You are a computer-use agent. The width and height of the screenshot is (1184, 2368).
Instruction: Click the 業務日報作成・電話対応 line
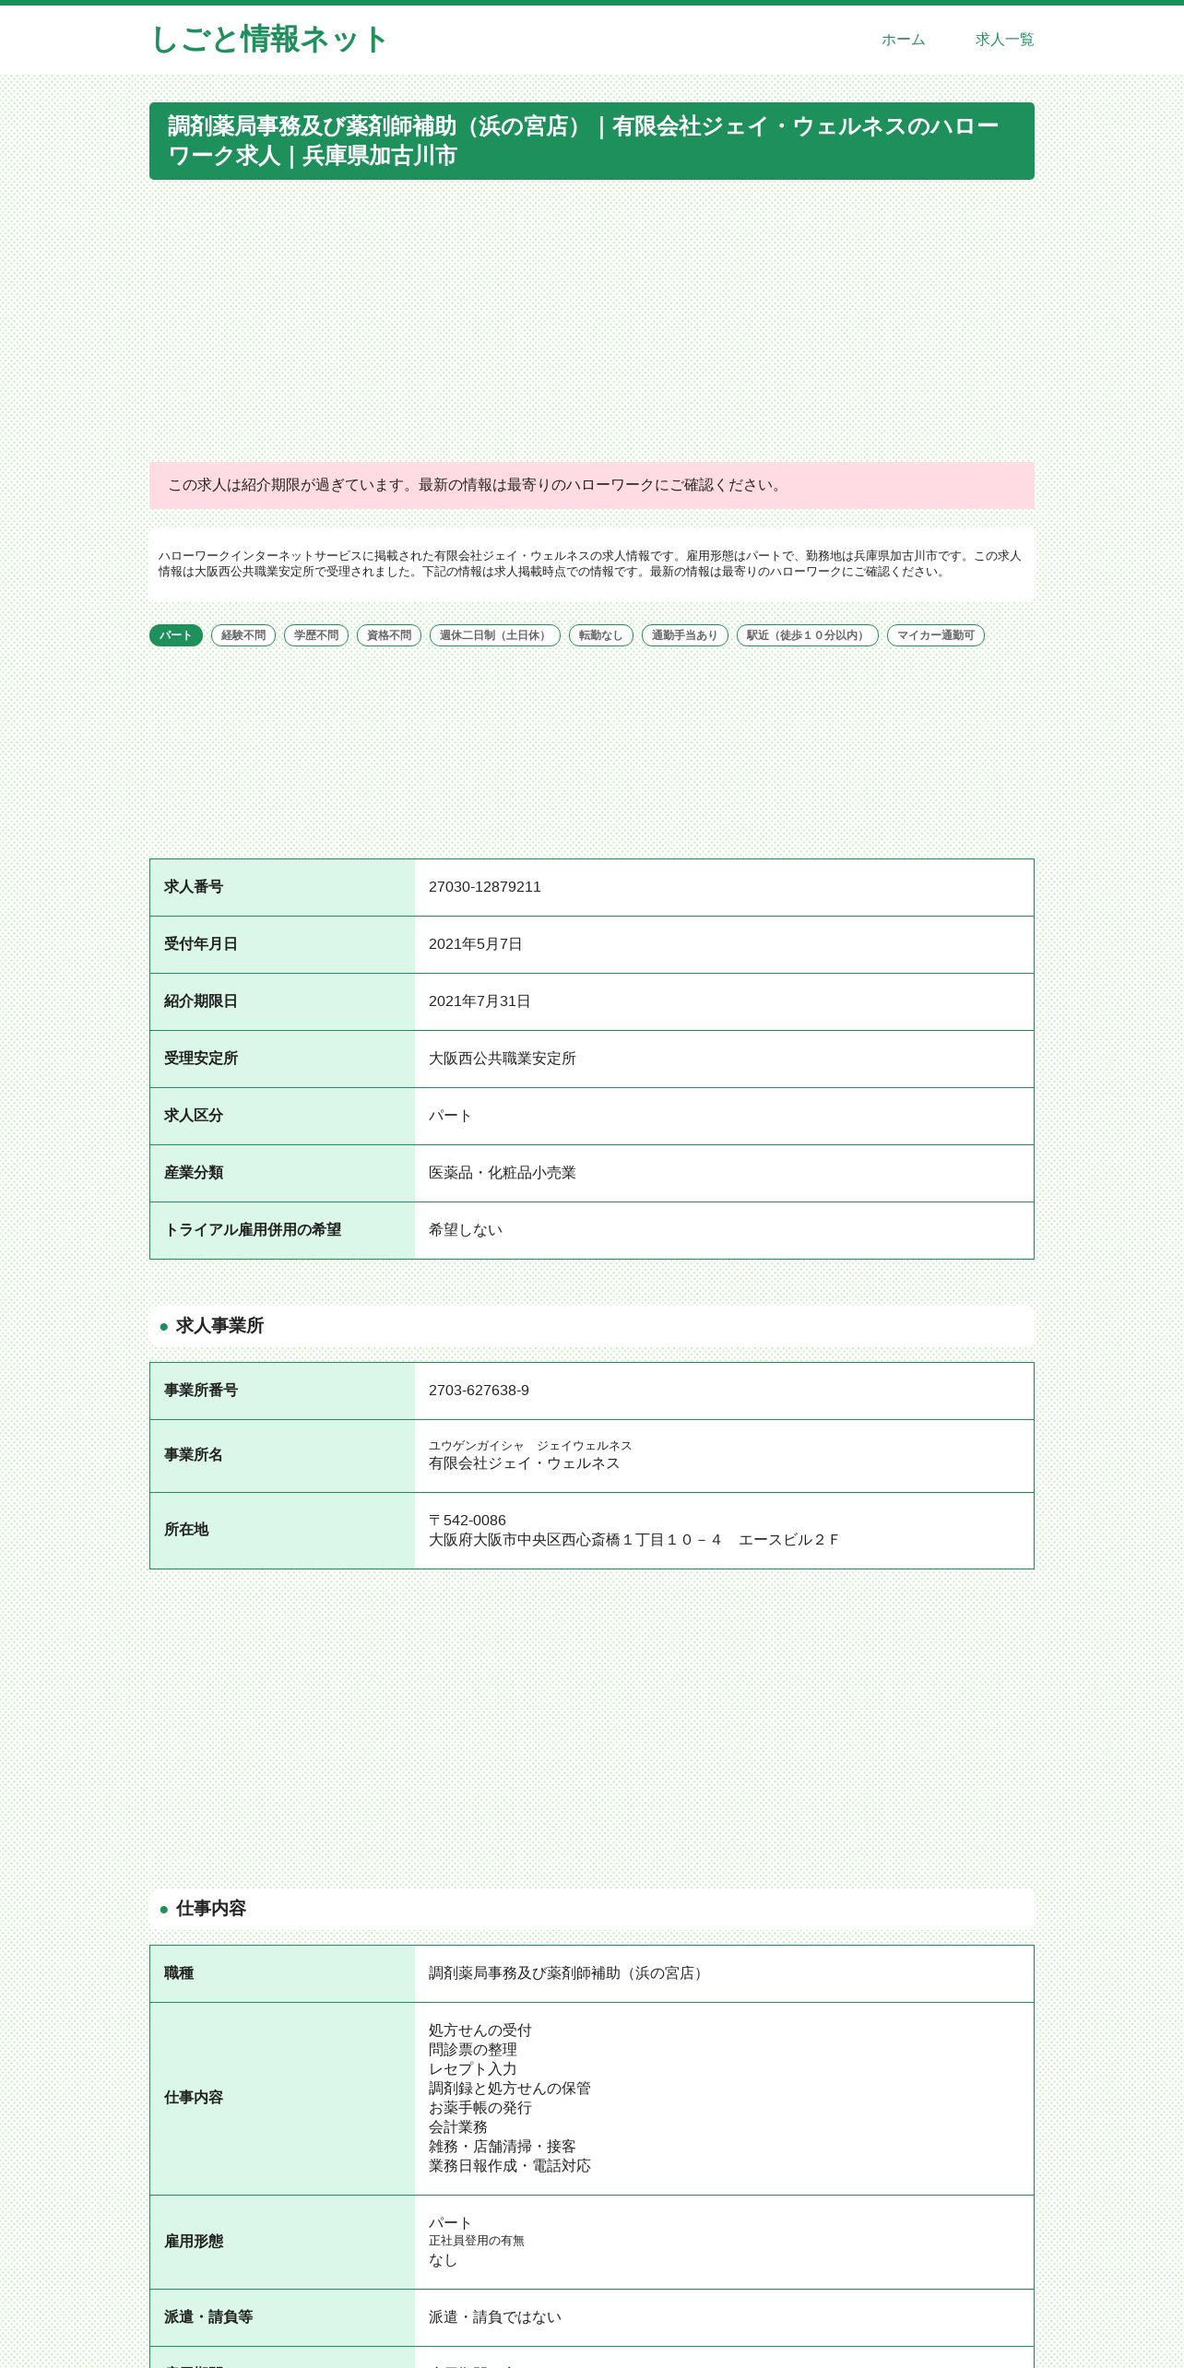point(510,2166)
